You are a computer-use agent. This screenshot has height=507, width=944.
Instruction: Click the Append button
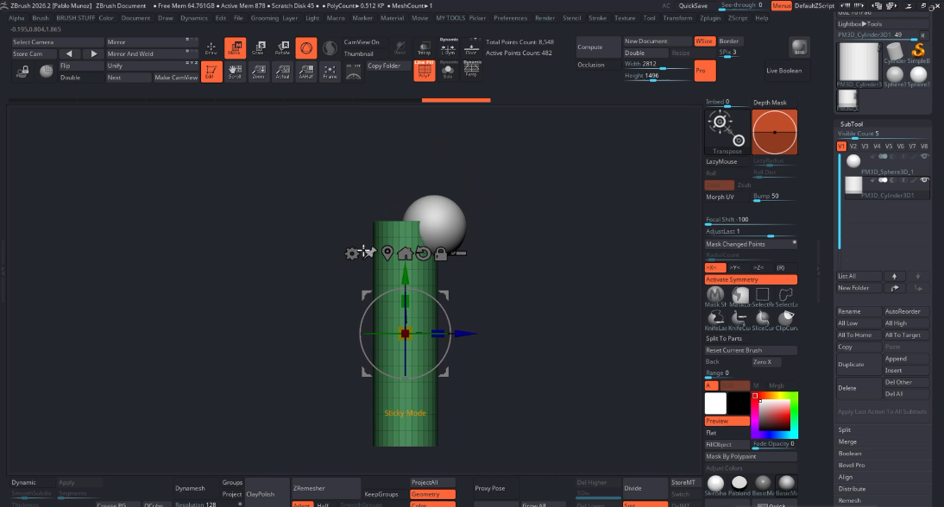(x=906, y=359)
